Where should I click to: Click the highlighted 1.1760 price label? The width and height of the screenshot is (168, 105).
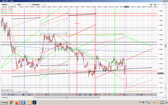(160, 73)
